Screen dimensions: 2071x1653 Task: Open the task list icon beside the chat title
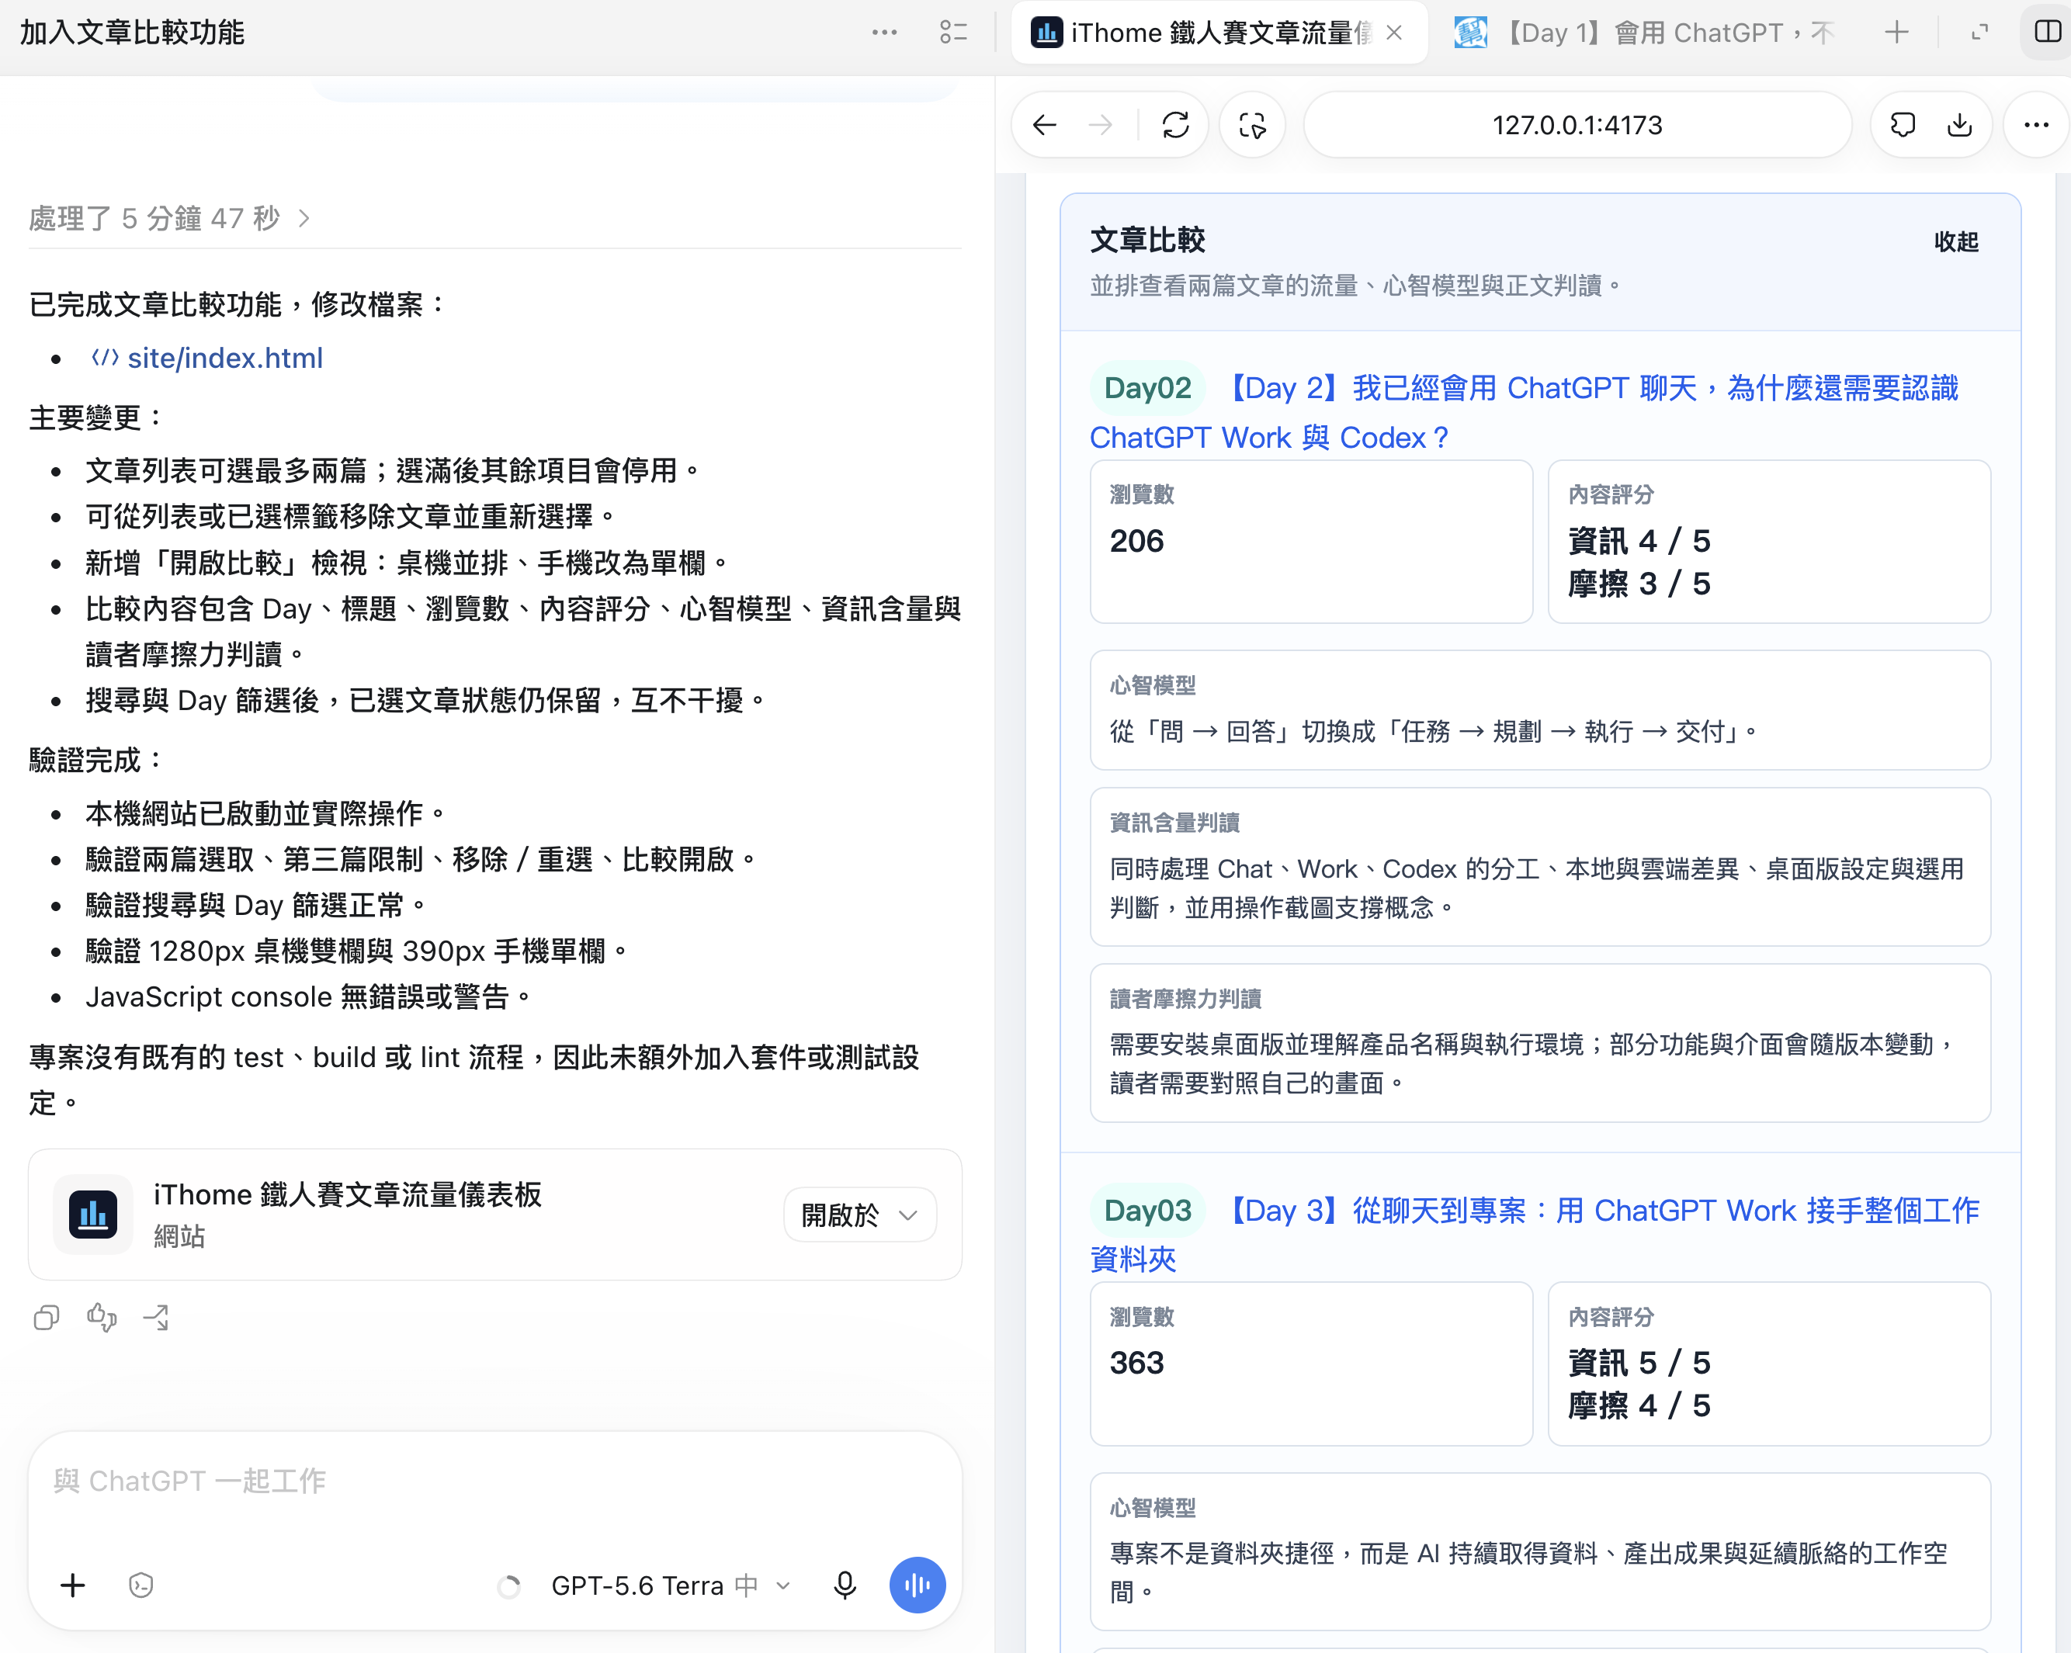pos(953,33)
